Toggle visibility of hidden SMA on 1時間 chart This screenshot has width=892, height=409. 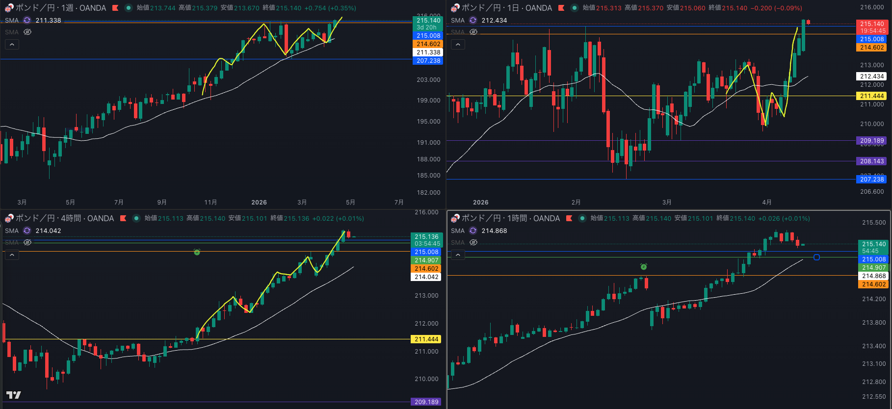tap(473, 242)
